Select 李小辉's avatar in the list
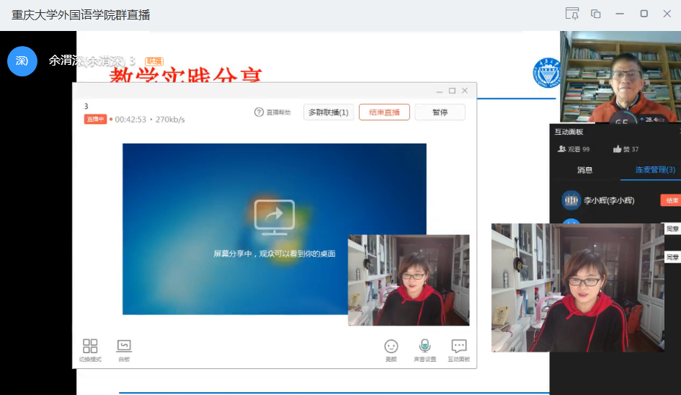The height and width of the screenshot is (395, 681). point(571,200)
